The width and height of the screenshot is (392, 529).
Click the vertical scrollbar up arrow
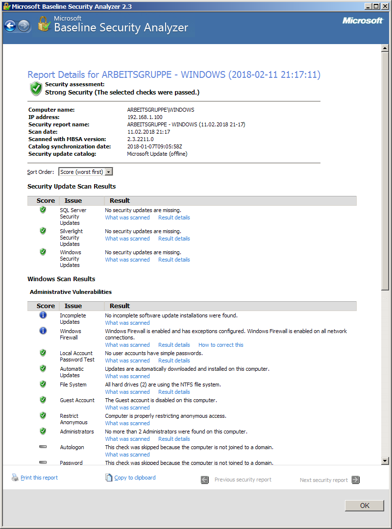[385, 48]
